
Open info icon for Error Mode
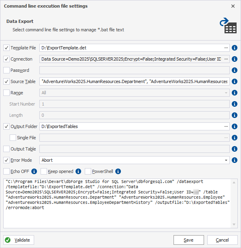click(234, 160)
